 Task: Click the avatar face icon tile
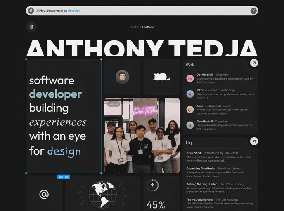pyautogui.click(x=122, y=77)
